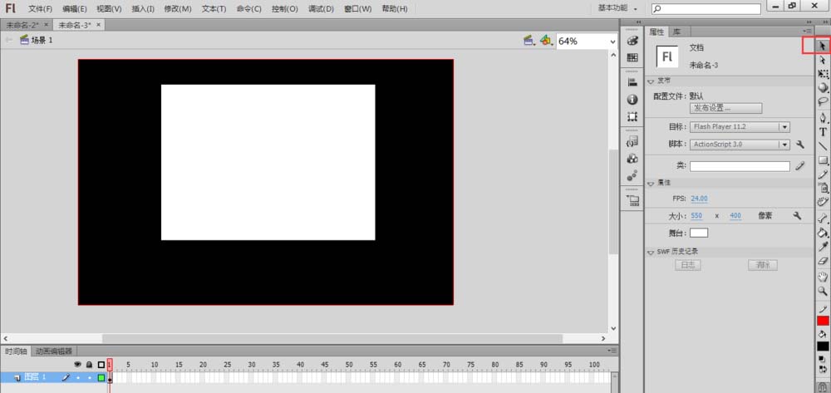Toggle visibility dot of 图层 1
This screenshot has height=393, width=831.
tap(78, 378)
